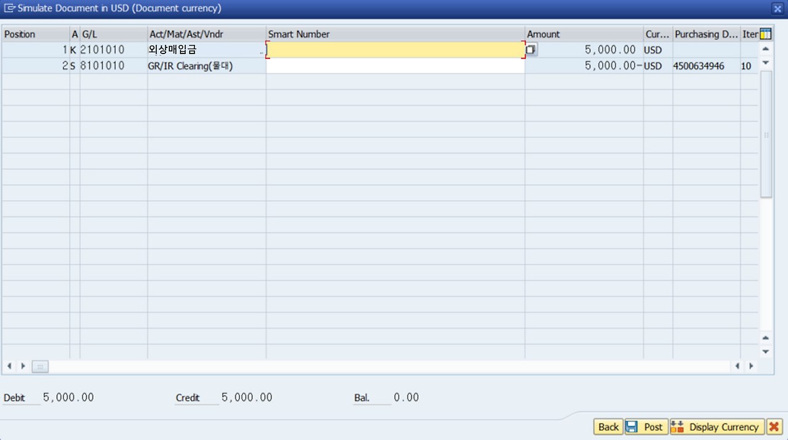This screenshot has height=440, width=788.
Task: Post the simulated document
Action: [x=646, y=427]
